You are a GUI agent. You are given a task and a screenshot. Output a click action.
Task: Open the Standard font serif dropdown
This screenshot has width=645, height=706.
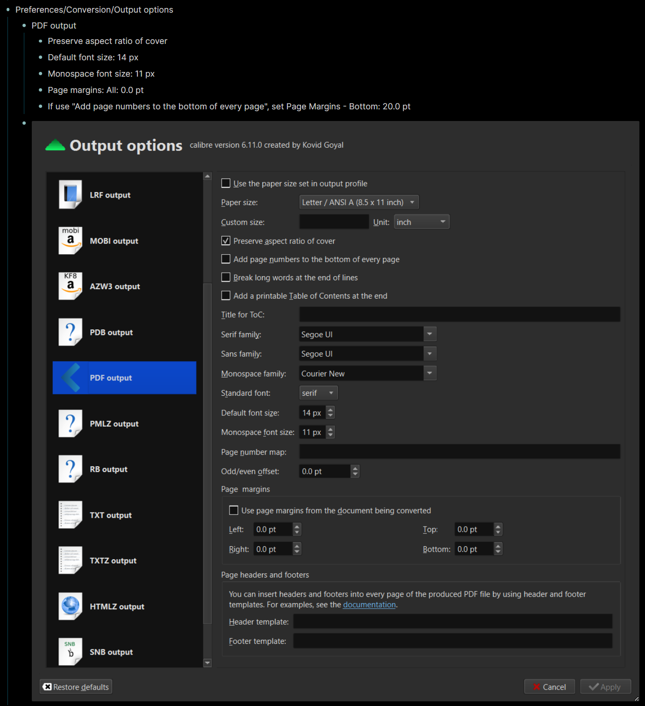pos(318,393)
